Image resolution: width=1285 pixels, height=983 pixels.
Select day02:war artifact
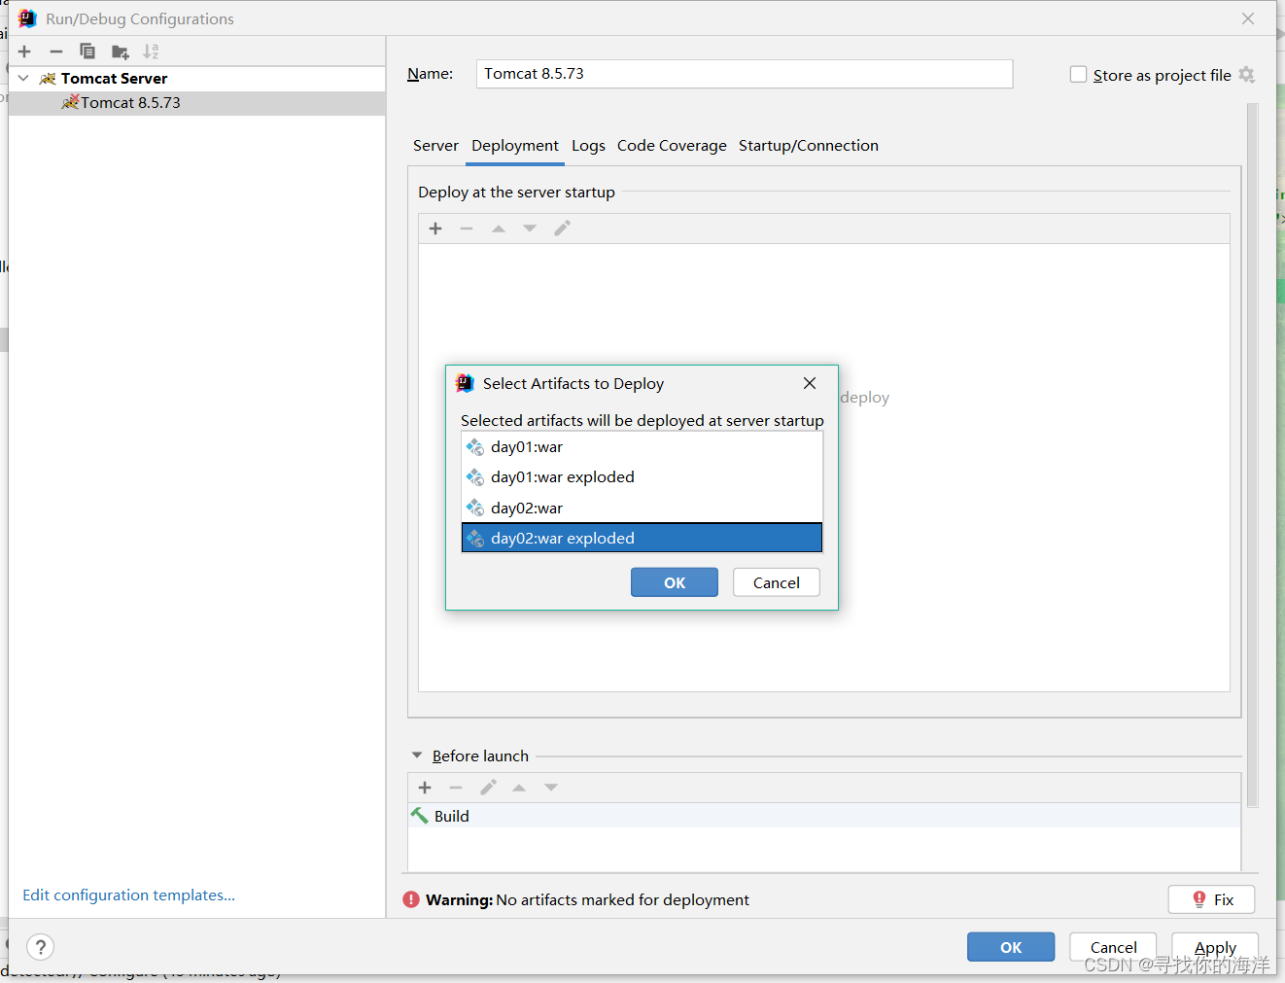tap(642, 508)
